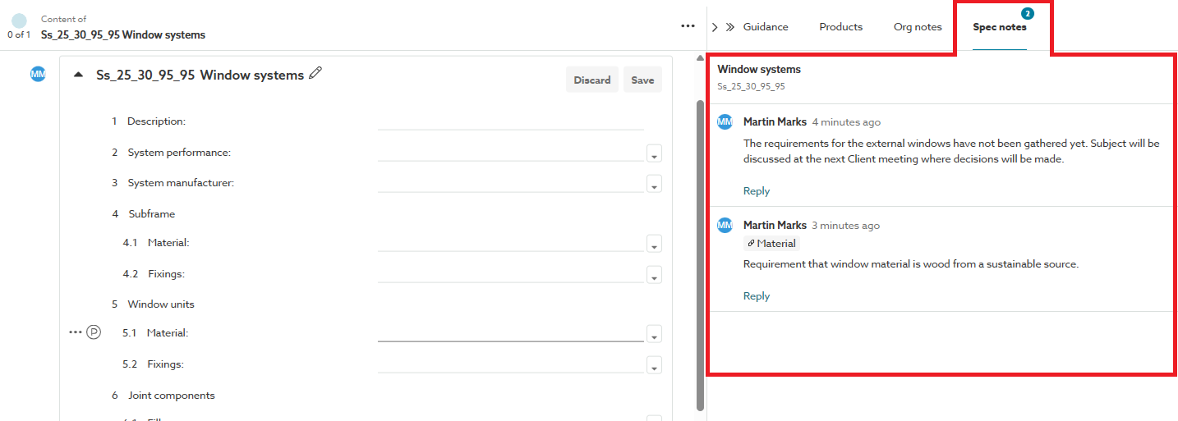Viewport: 1178px width, 421px height.
Task: Collapse the Window systems section triangle
Action: pos(79,75)
